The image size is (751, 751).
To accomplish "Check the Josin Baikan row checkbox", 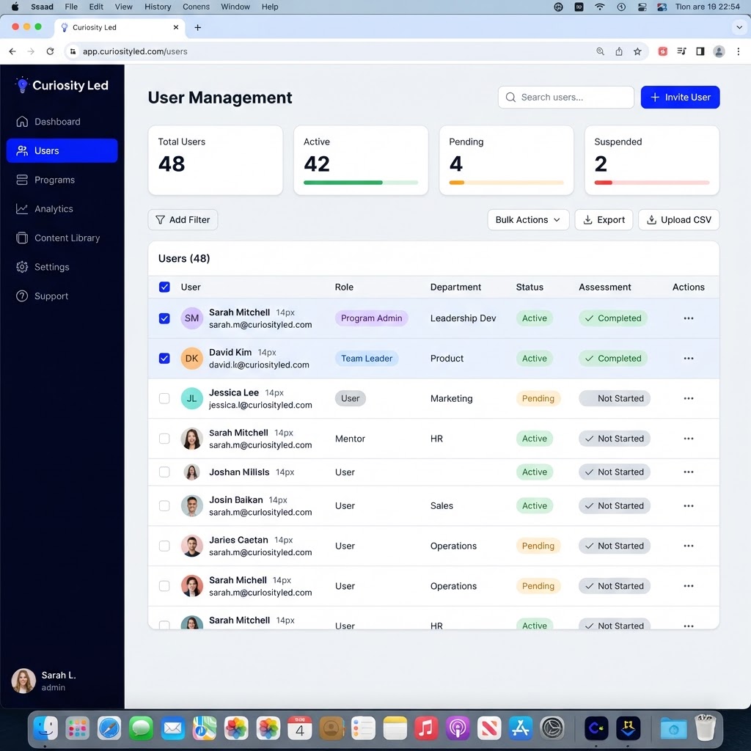I will pos(164,506).
